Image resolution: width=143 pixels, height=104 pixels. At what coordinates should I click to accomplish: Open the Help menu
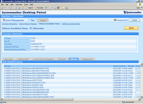[x=31, y=5]
